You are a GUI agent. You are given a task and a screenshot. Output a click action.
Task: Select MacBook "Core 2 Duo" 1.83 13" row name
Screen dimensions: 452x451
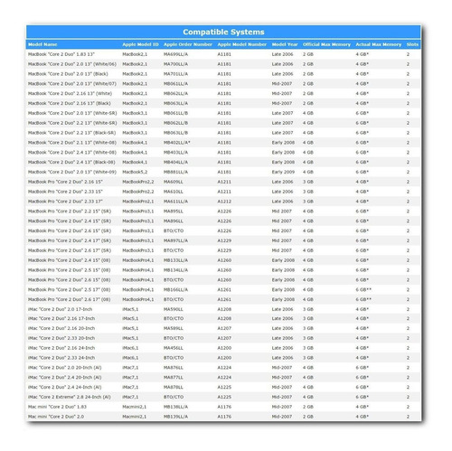click(x=61, y=54)
